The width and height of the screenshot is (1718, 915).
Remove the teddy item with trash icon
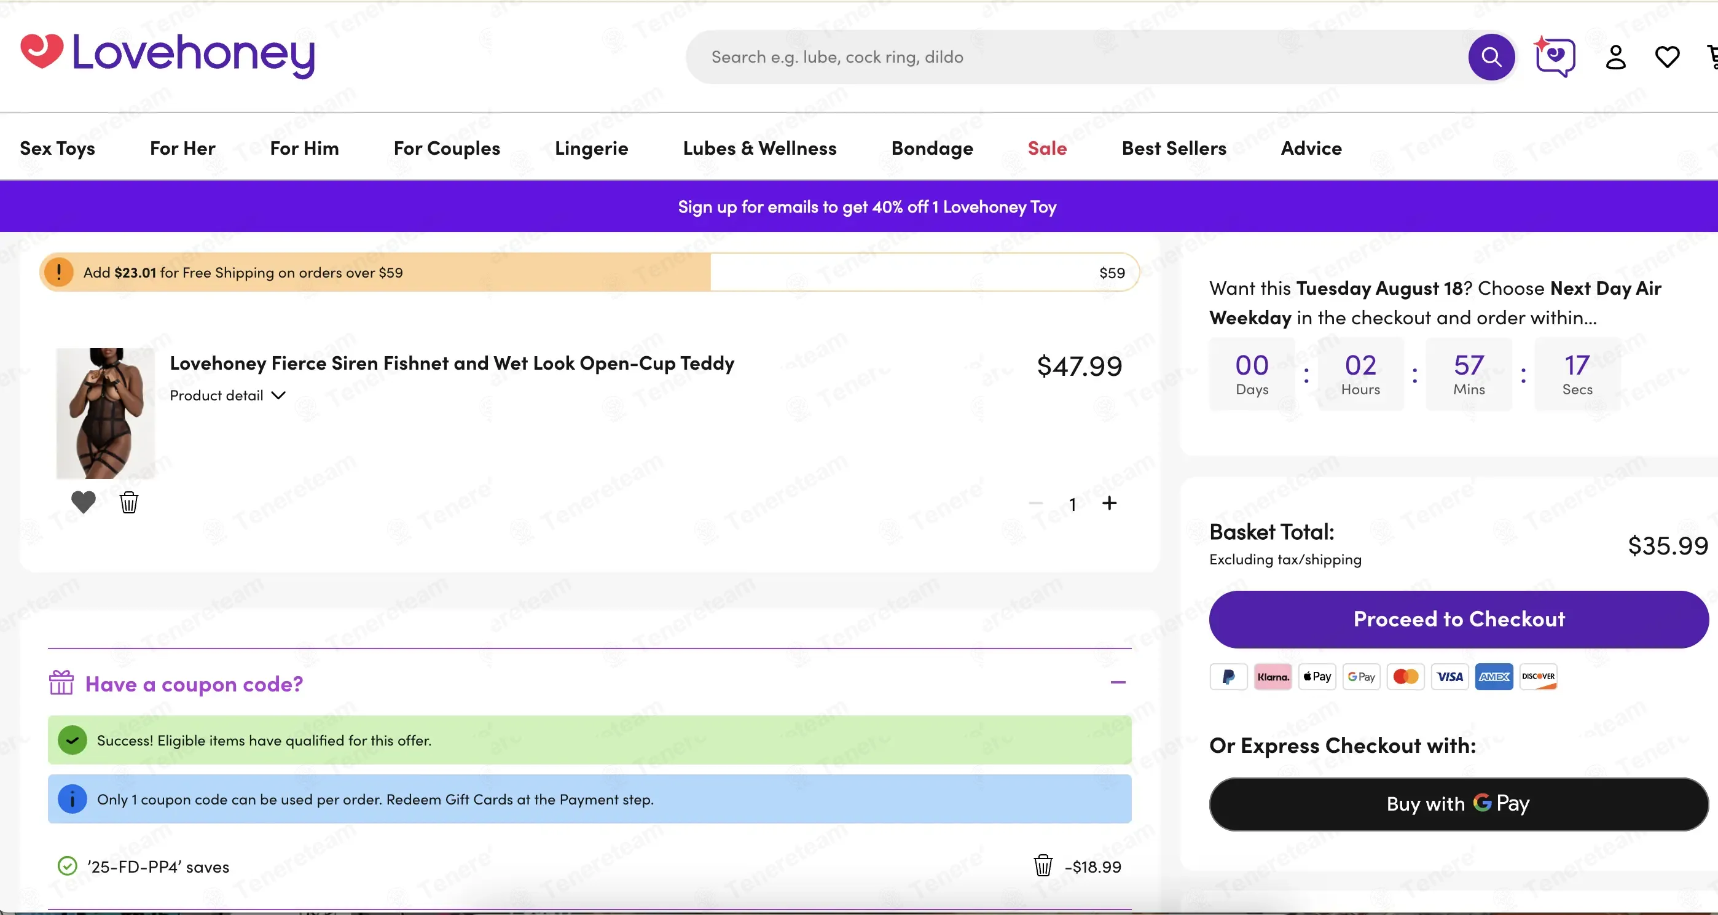coord(128,502)
